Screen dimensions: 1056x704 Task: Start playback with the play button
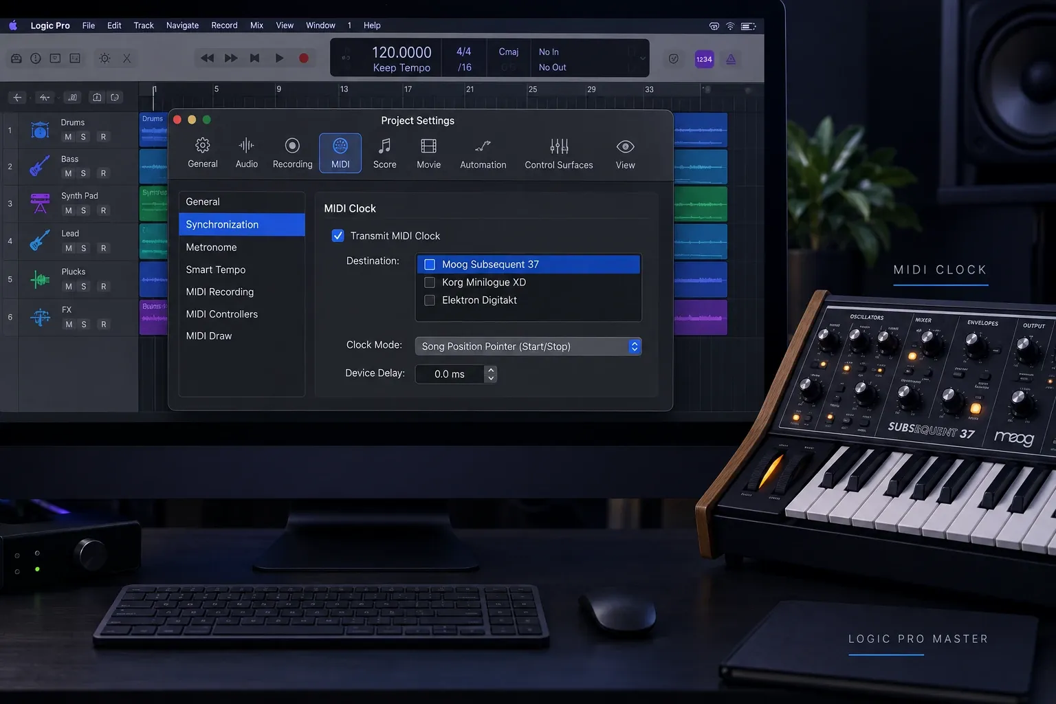point(279,58)
